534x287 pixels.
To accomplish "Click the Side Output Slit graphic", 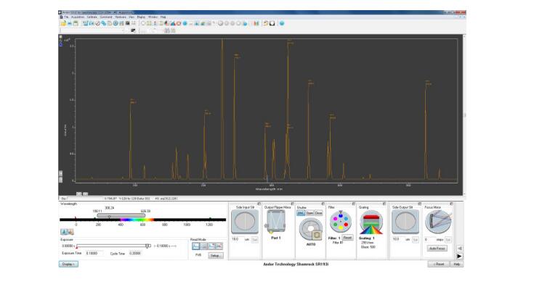I will [405, 222].
